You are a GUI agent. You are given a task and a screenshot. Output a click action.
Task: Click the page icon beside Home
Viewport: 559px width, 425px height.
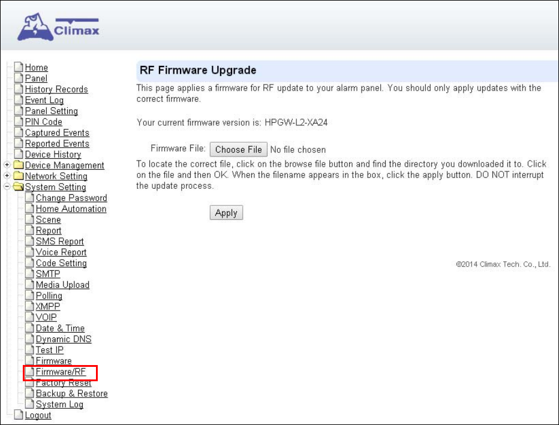(19, 67)
